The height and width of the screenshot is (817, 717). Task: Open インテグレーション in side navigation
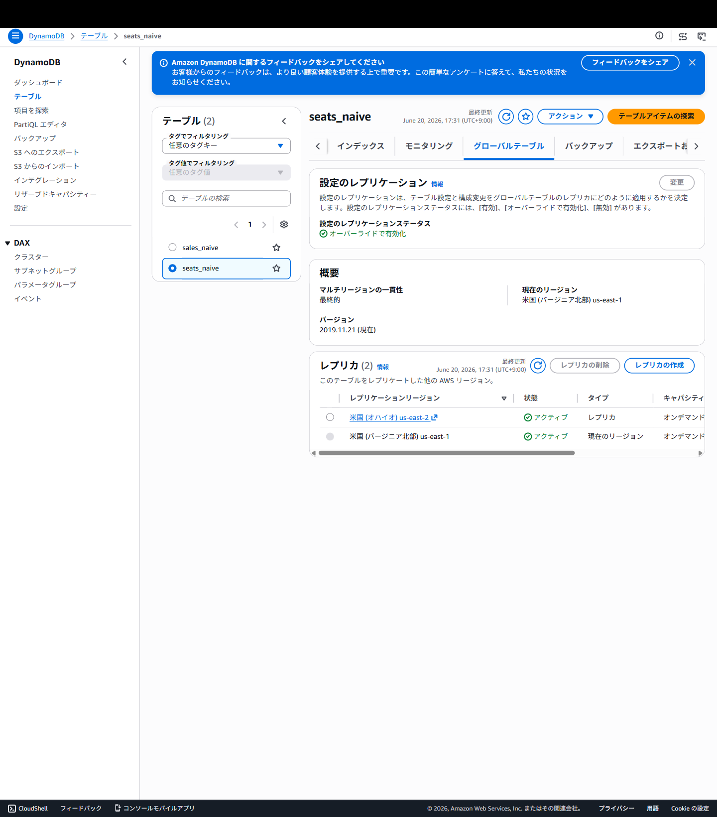coord(45,180)
